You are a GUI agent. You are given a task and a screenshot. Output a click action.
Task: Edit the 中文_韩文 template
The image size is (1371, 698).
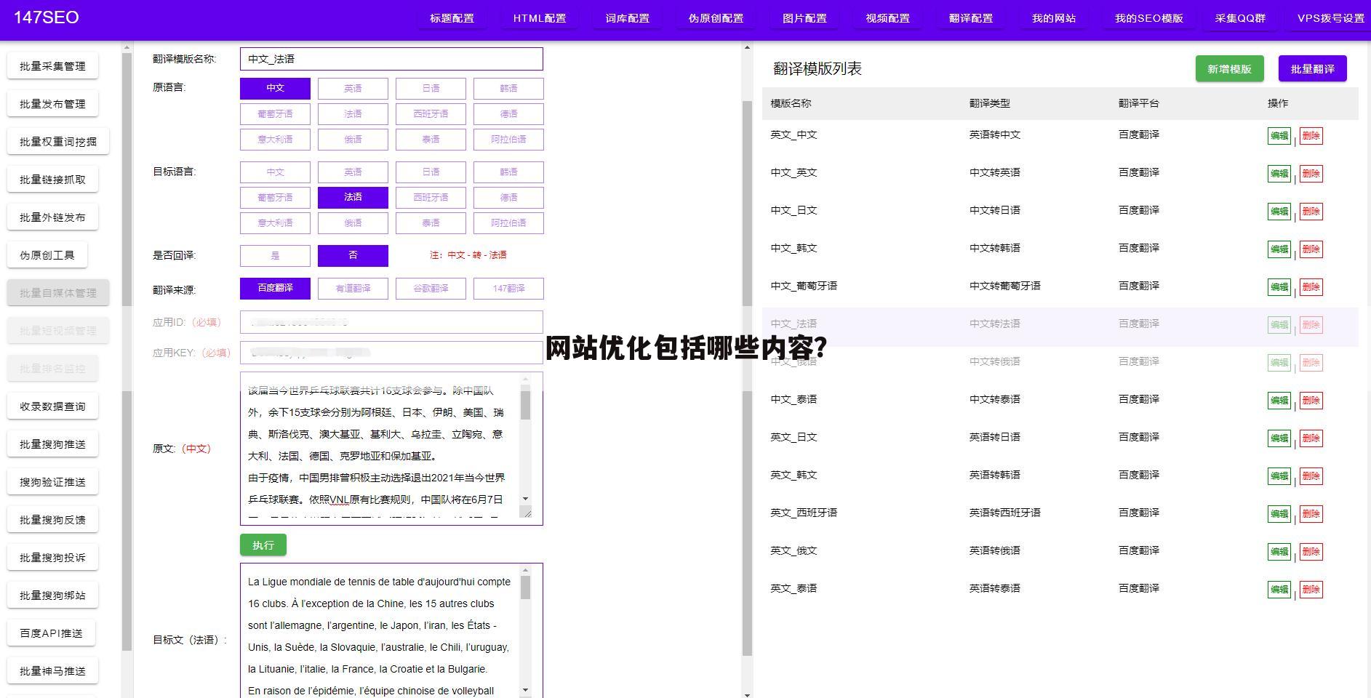(x=1279, y=249)
